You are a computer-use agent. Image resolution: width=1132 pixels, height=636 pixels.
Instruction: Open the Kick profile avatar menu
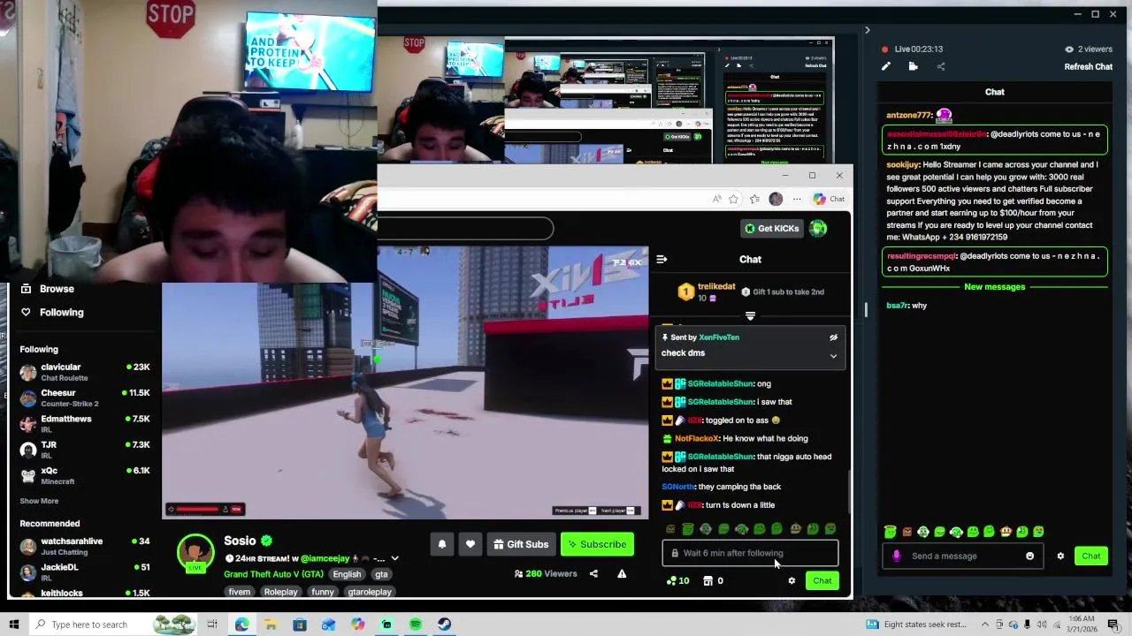click(x=818, y=229)
